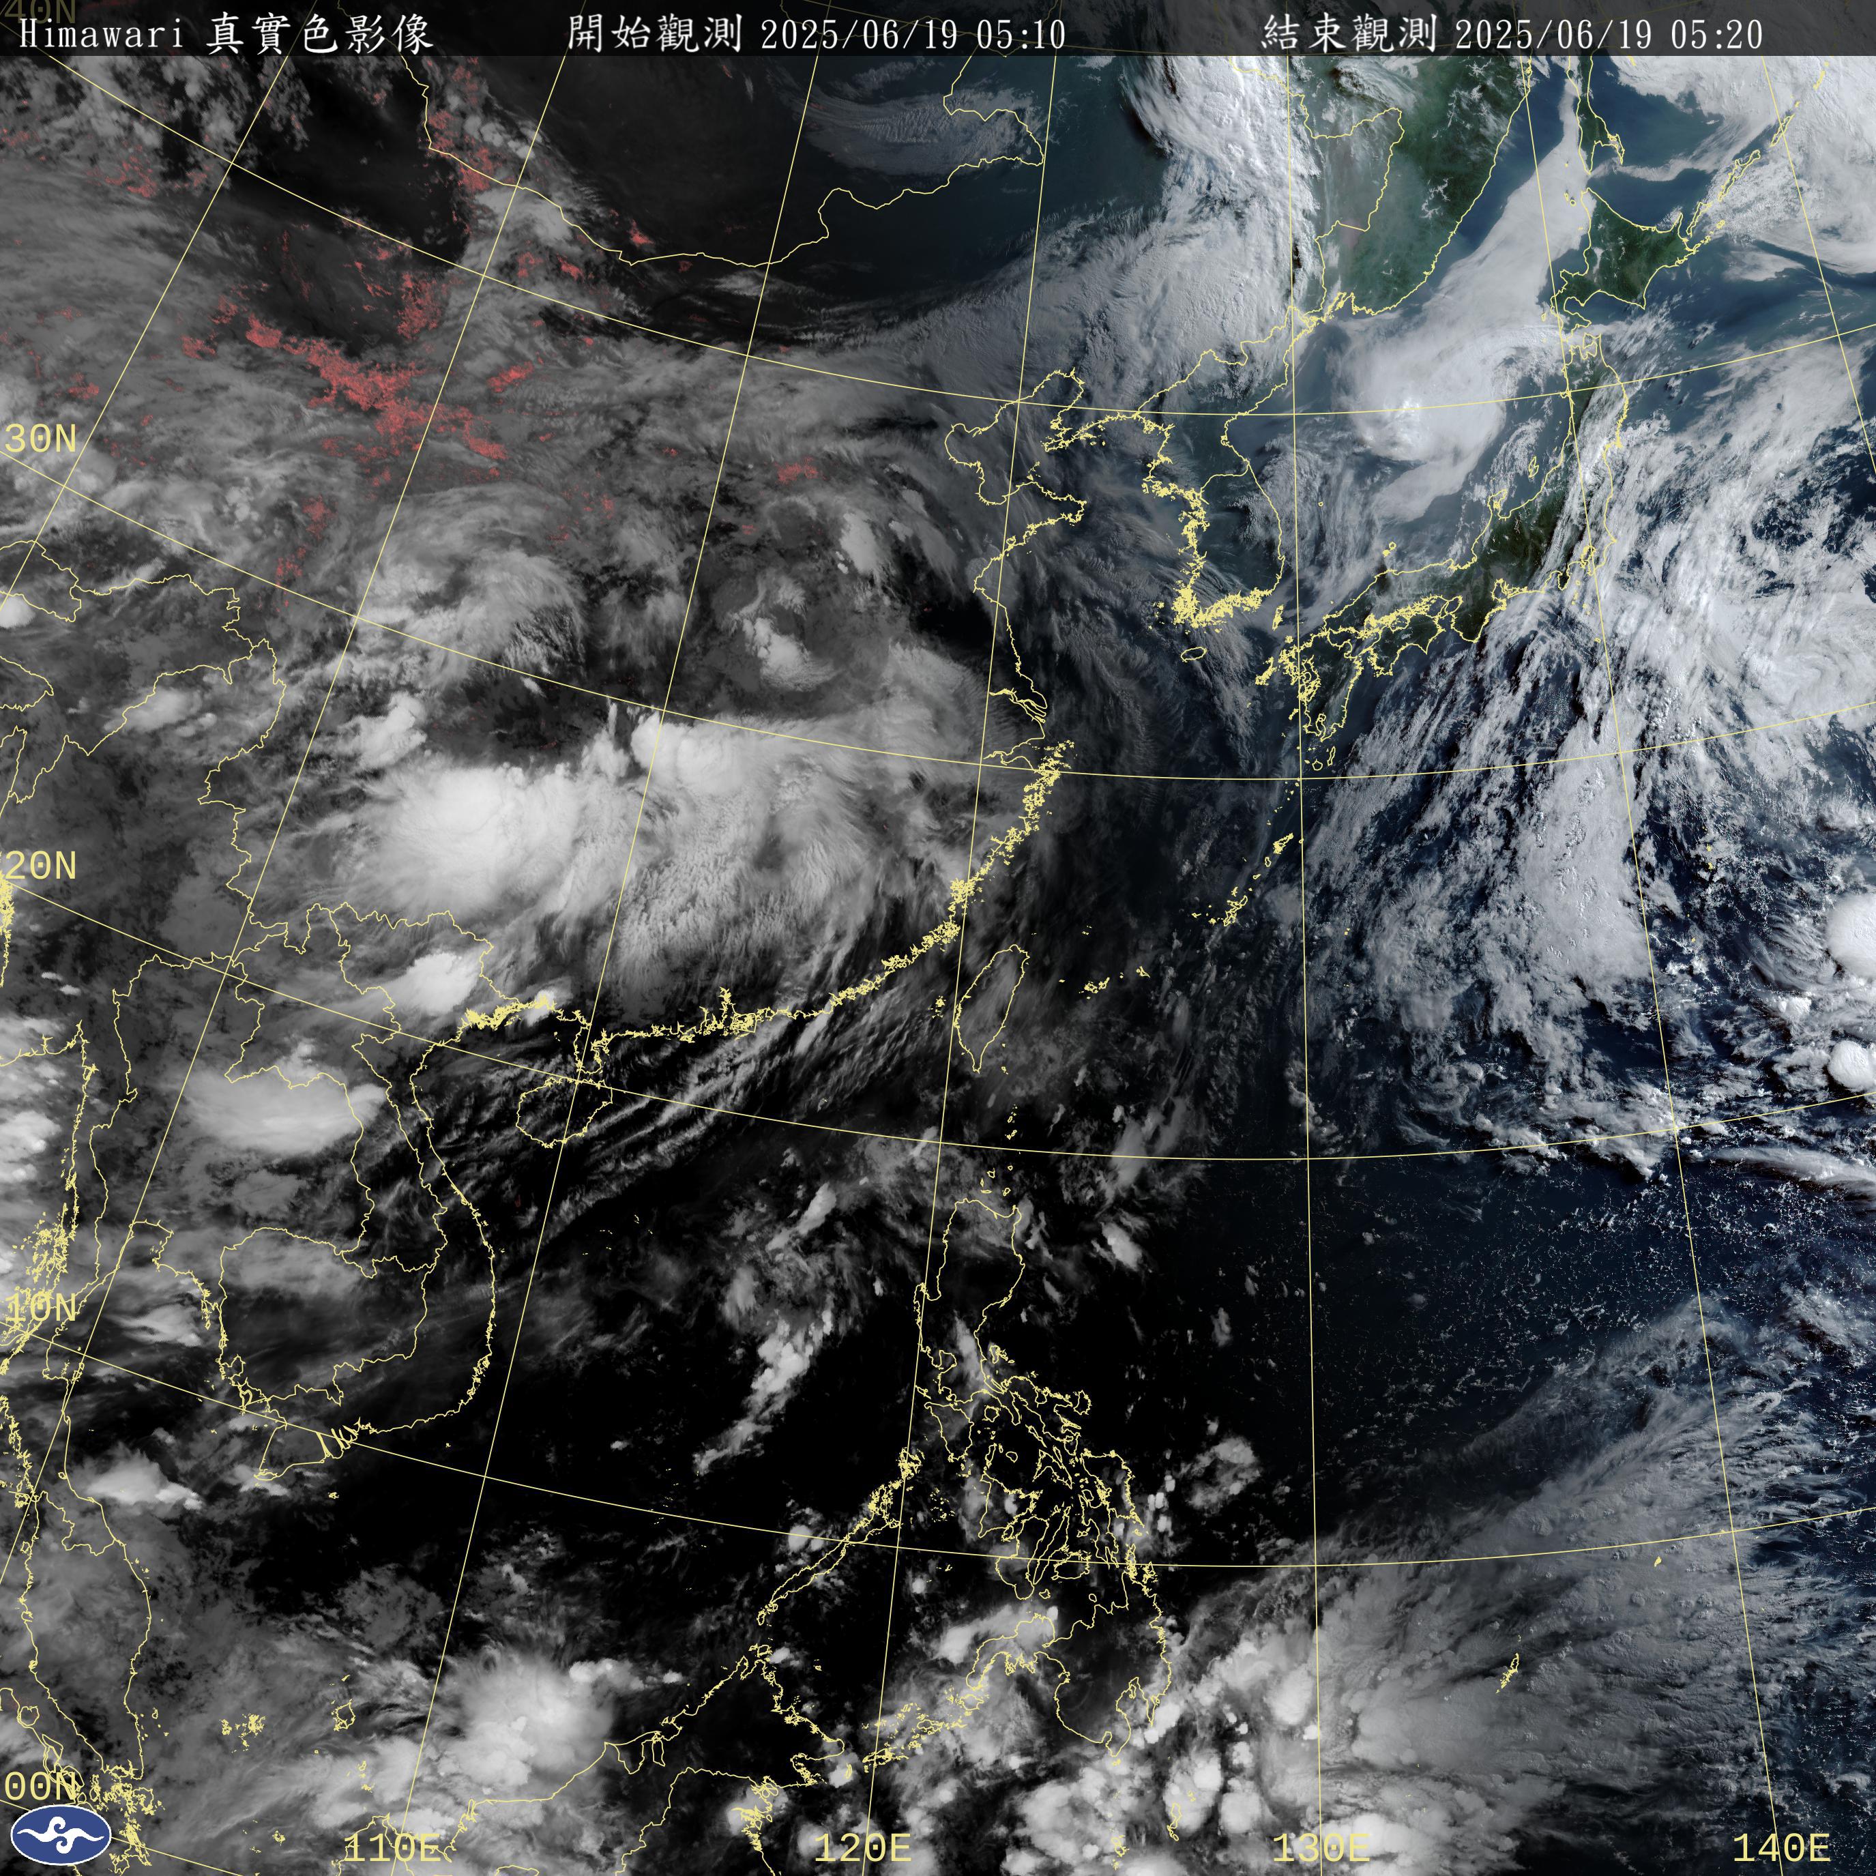Screen dimensions: 1876x1876
Task: Click the weather bureau logo icon
Action: pyautogui.click(x=62, y=1835)
